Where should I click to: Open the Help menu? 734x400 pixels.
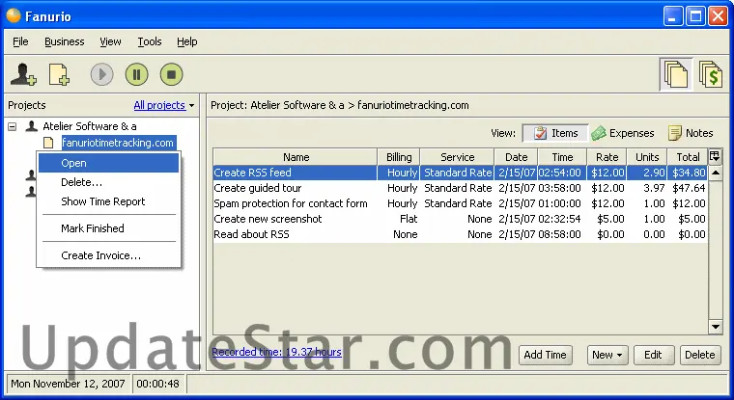(186, 41)
